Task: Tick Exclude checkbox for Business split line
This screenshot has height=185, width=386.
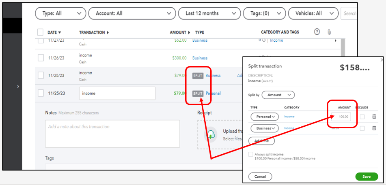Action: [362, 128]
